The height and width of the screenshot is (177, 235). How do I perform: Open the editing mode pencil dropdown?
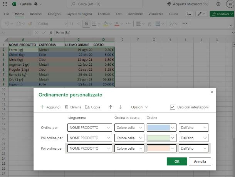(x=201, y=14)
